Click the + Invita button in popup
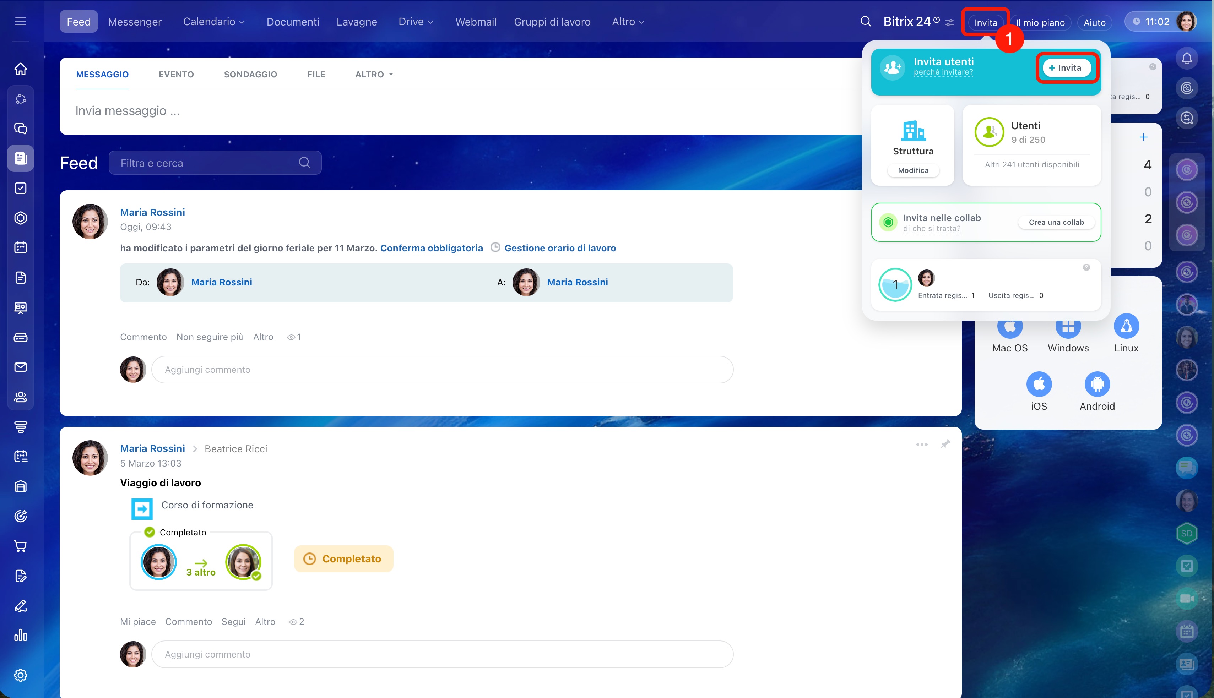Screen dimensions: 1214x698 tap(1066, 68)
